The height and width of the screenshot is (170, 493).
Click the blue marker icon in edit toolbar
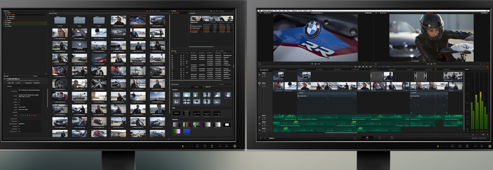(x=394, y=67)
